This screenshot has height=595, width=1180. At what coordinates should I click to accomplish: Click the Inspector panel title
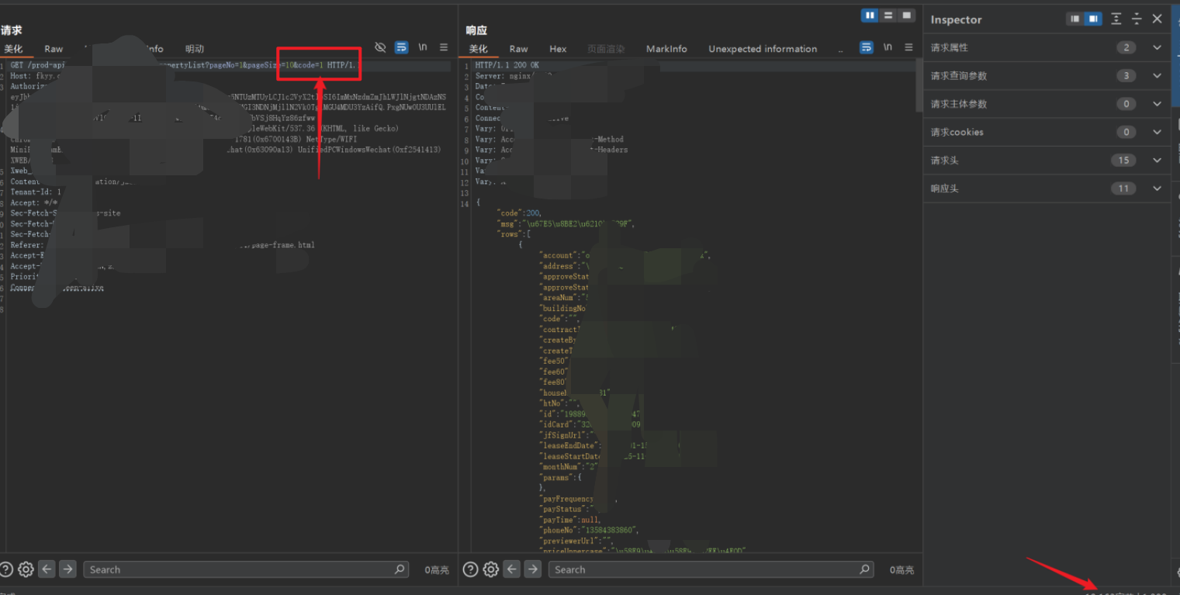(x=956, y=19)
